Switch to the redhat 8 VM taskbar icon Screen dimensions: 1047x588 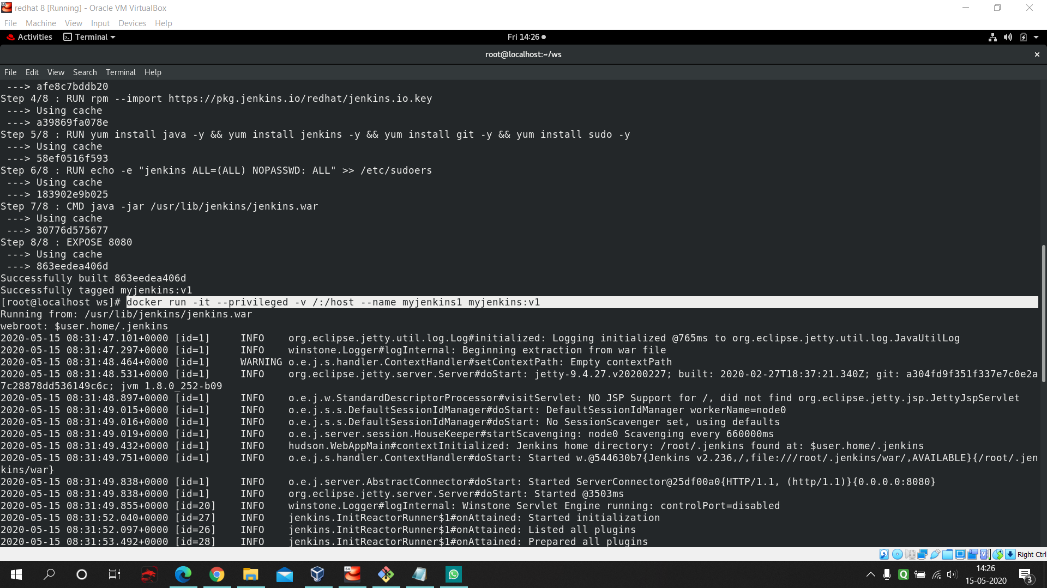[352, 574]
